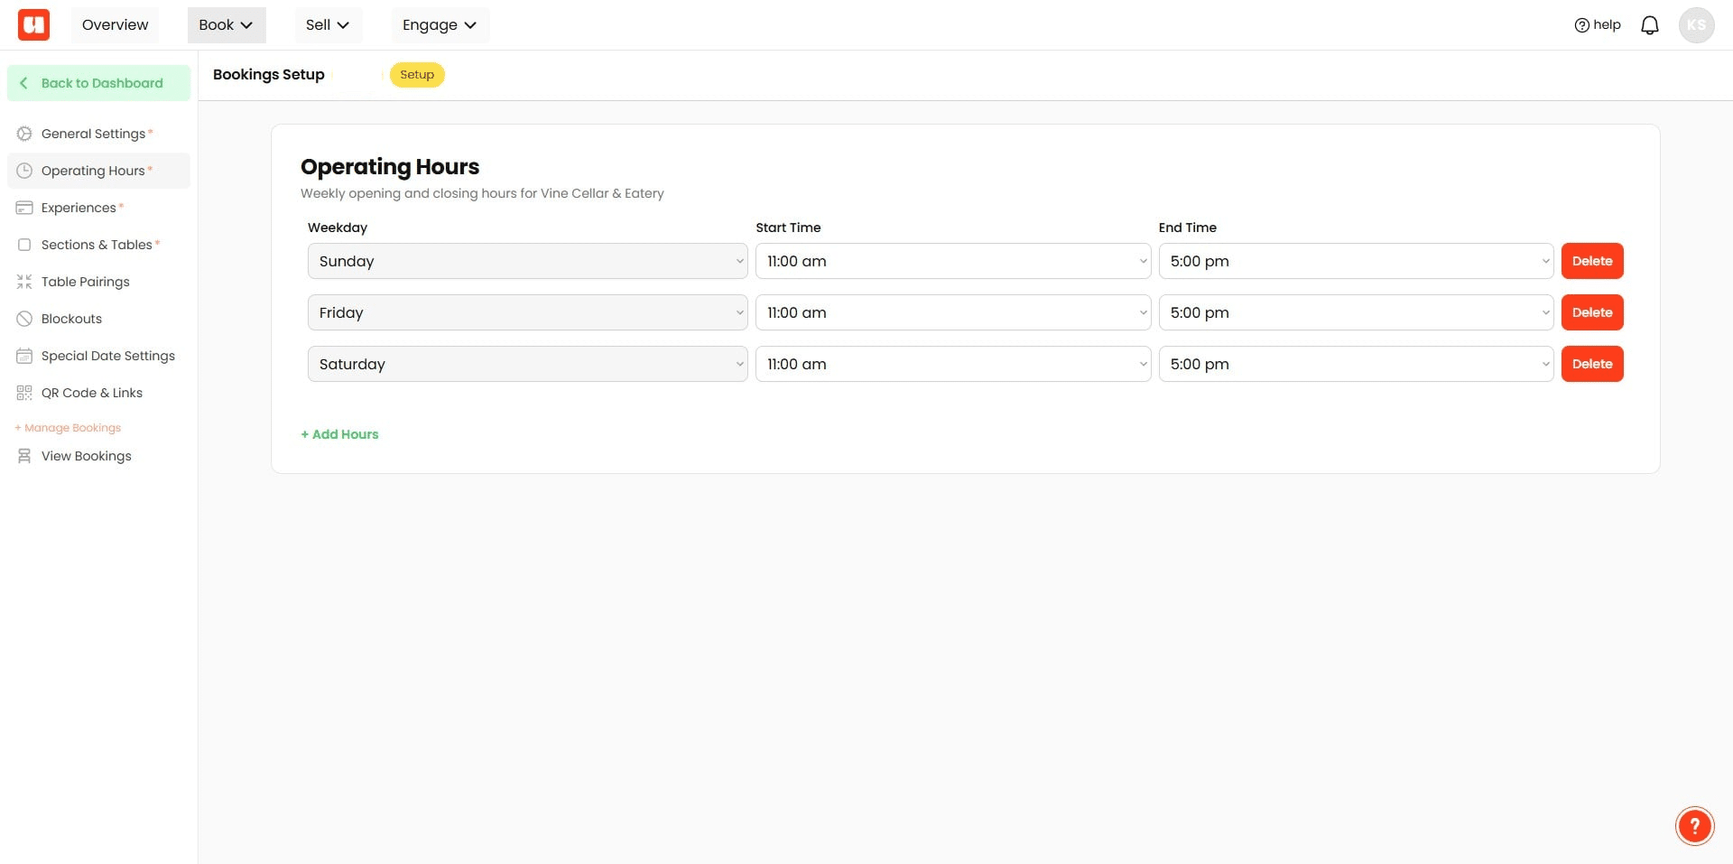1733x864 pixels.
Task: Click the QR Code & Links icon
Action: click(x=24, y=393)
